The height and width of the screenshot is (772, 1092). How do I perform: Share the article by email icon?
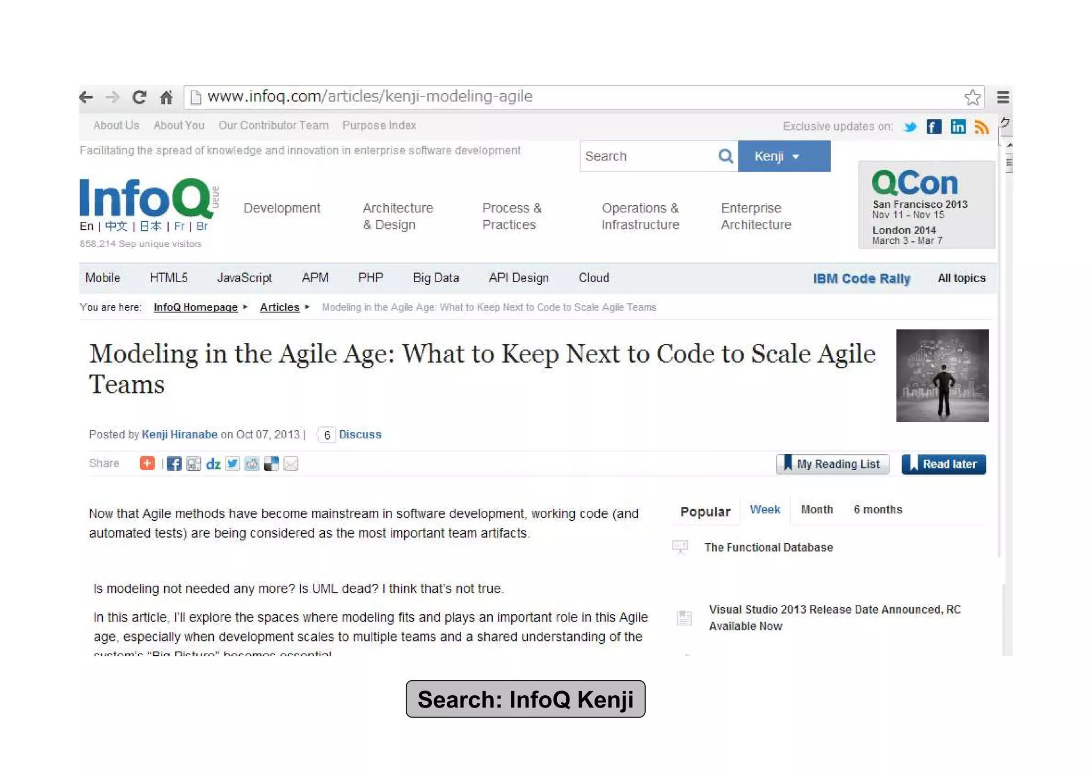(291, 464)
